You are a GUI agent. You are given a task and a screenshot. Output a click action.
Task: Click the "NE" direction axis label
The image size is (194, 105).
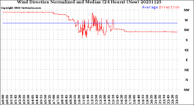187,70
